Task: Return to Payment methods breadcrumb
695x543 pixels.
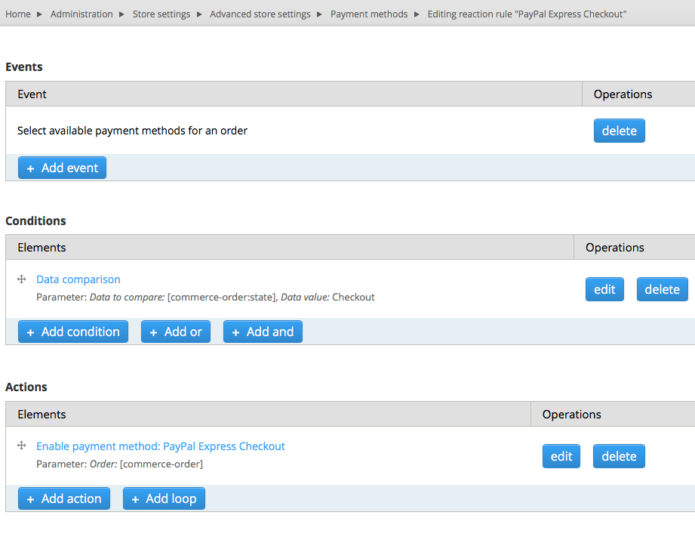Action: [x=369, y=14]
